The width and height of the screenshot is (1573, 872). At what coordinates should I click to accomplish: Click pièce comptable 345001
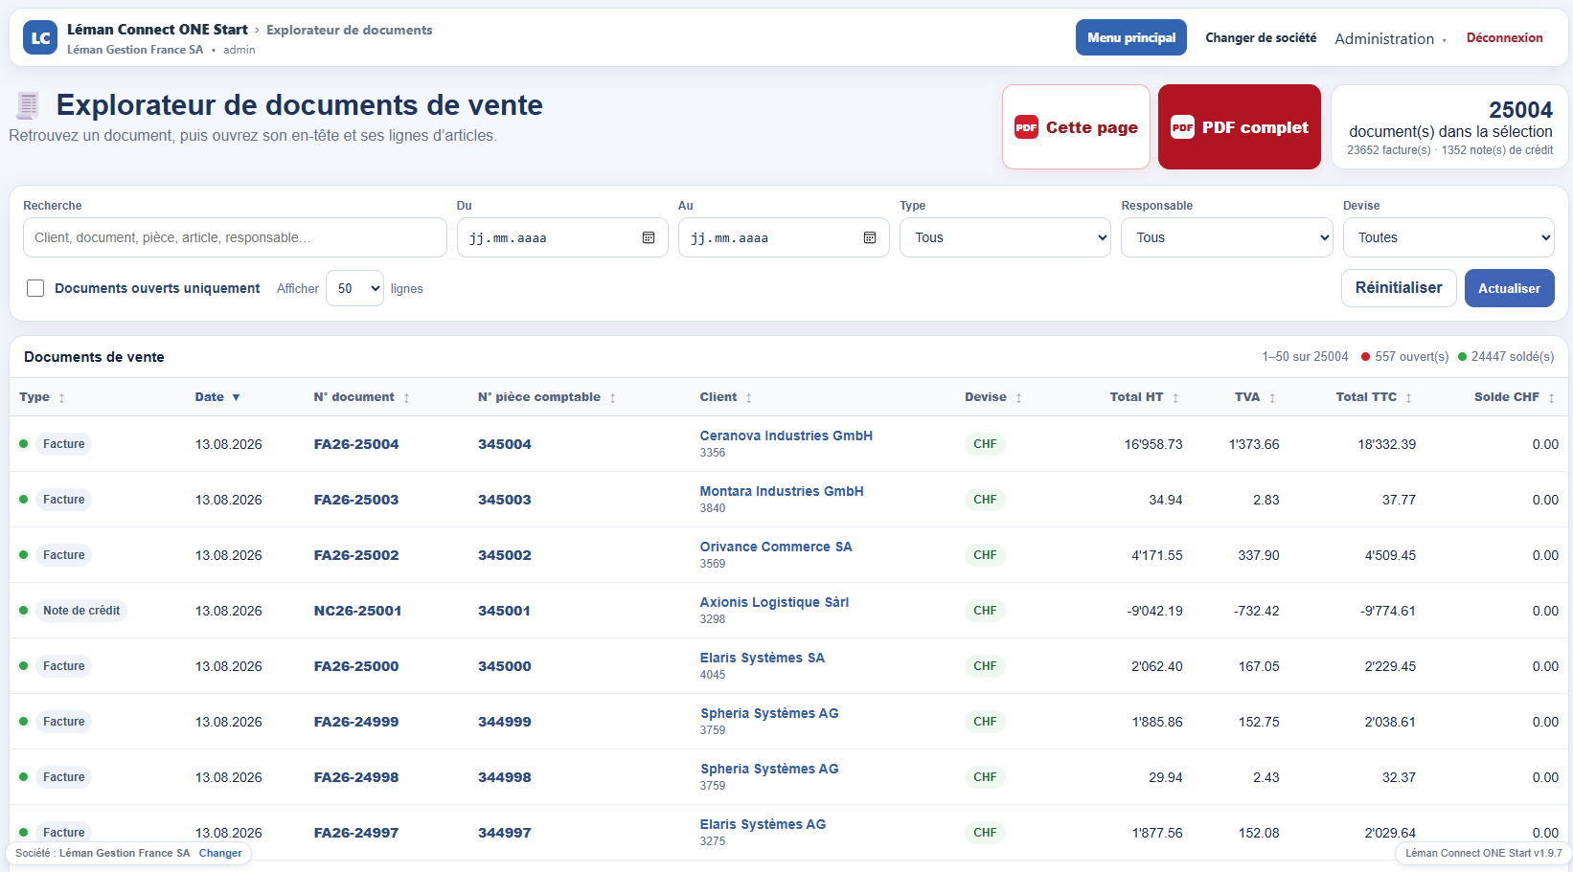[505, 611]
